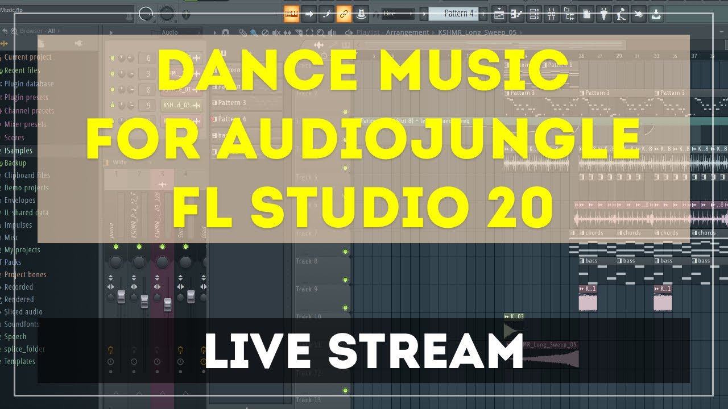Expand the Demo projects folder
The width and height of the screenshot is (728, 409).
click(26, 187)
